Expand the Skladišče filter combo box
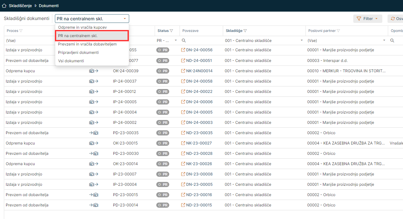 tap(302, 41)
